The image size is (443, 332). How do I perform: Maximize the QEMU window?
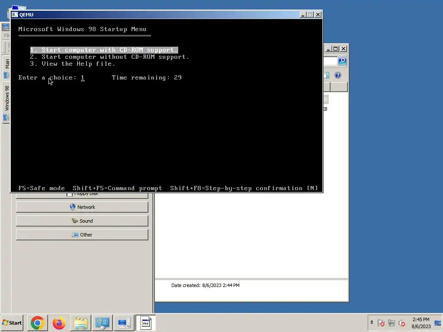coord(310,15)
